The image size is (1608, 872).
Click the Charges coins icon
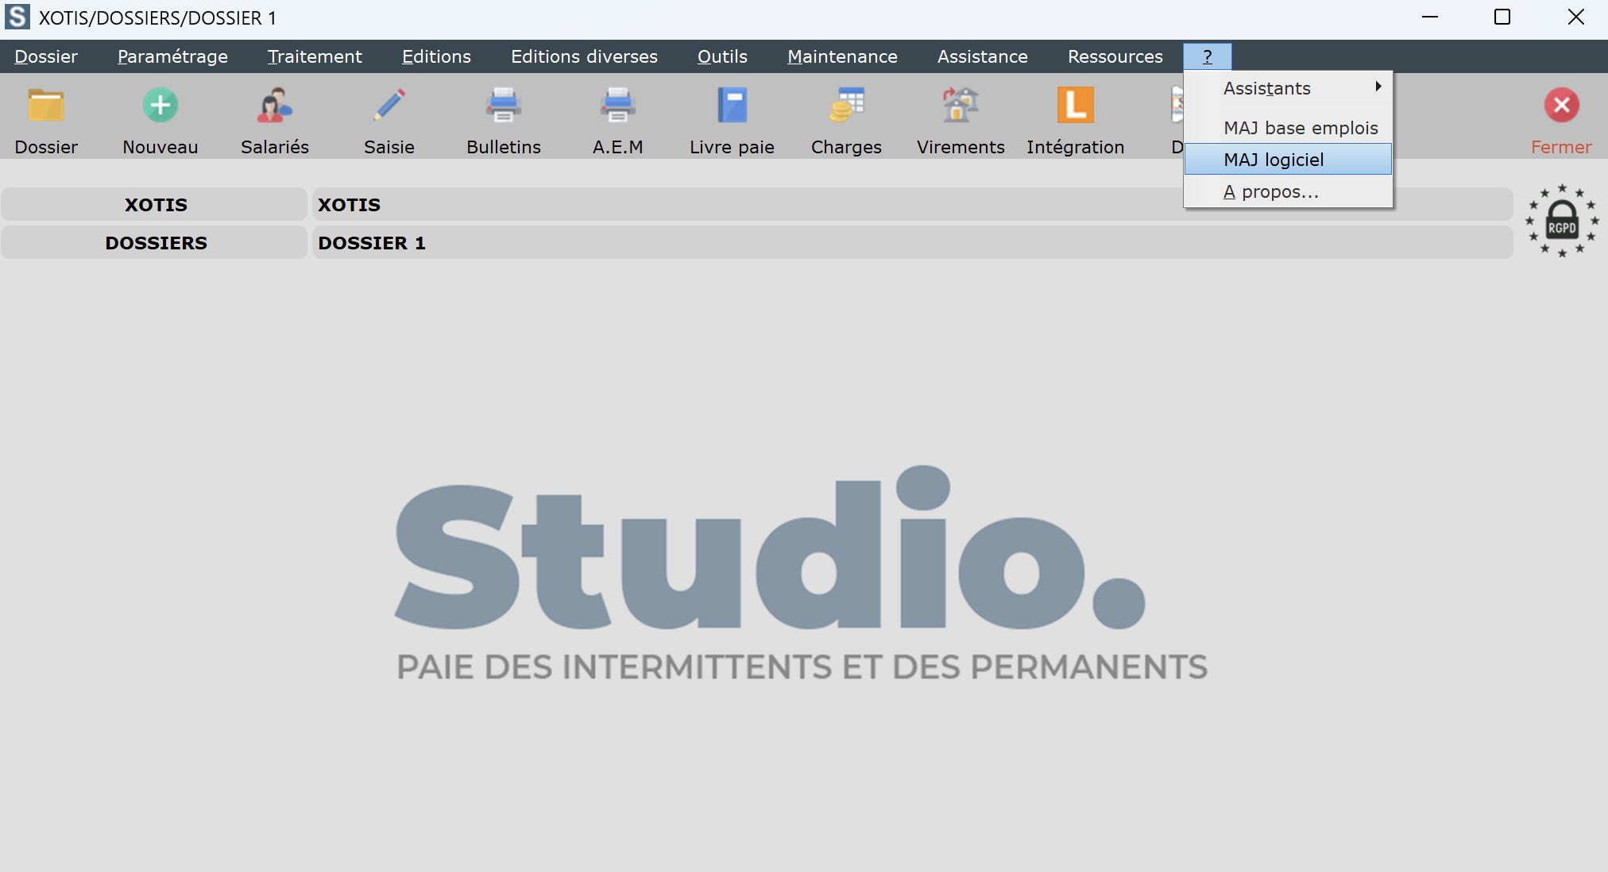click(847, 106)
